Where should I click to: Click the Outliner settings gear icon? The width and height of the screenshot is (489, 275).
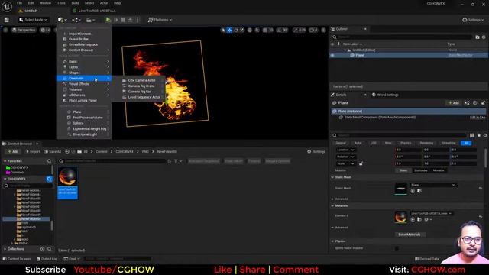[x=484, y=37]
